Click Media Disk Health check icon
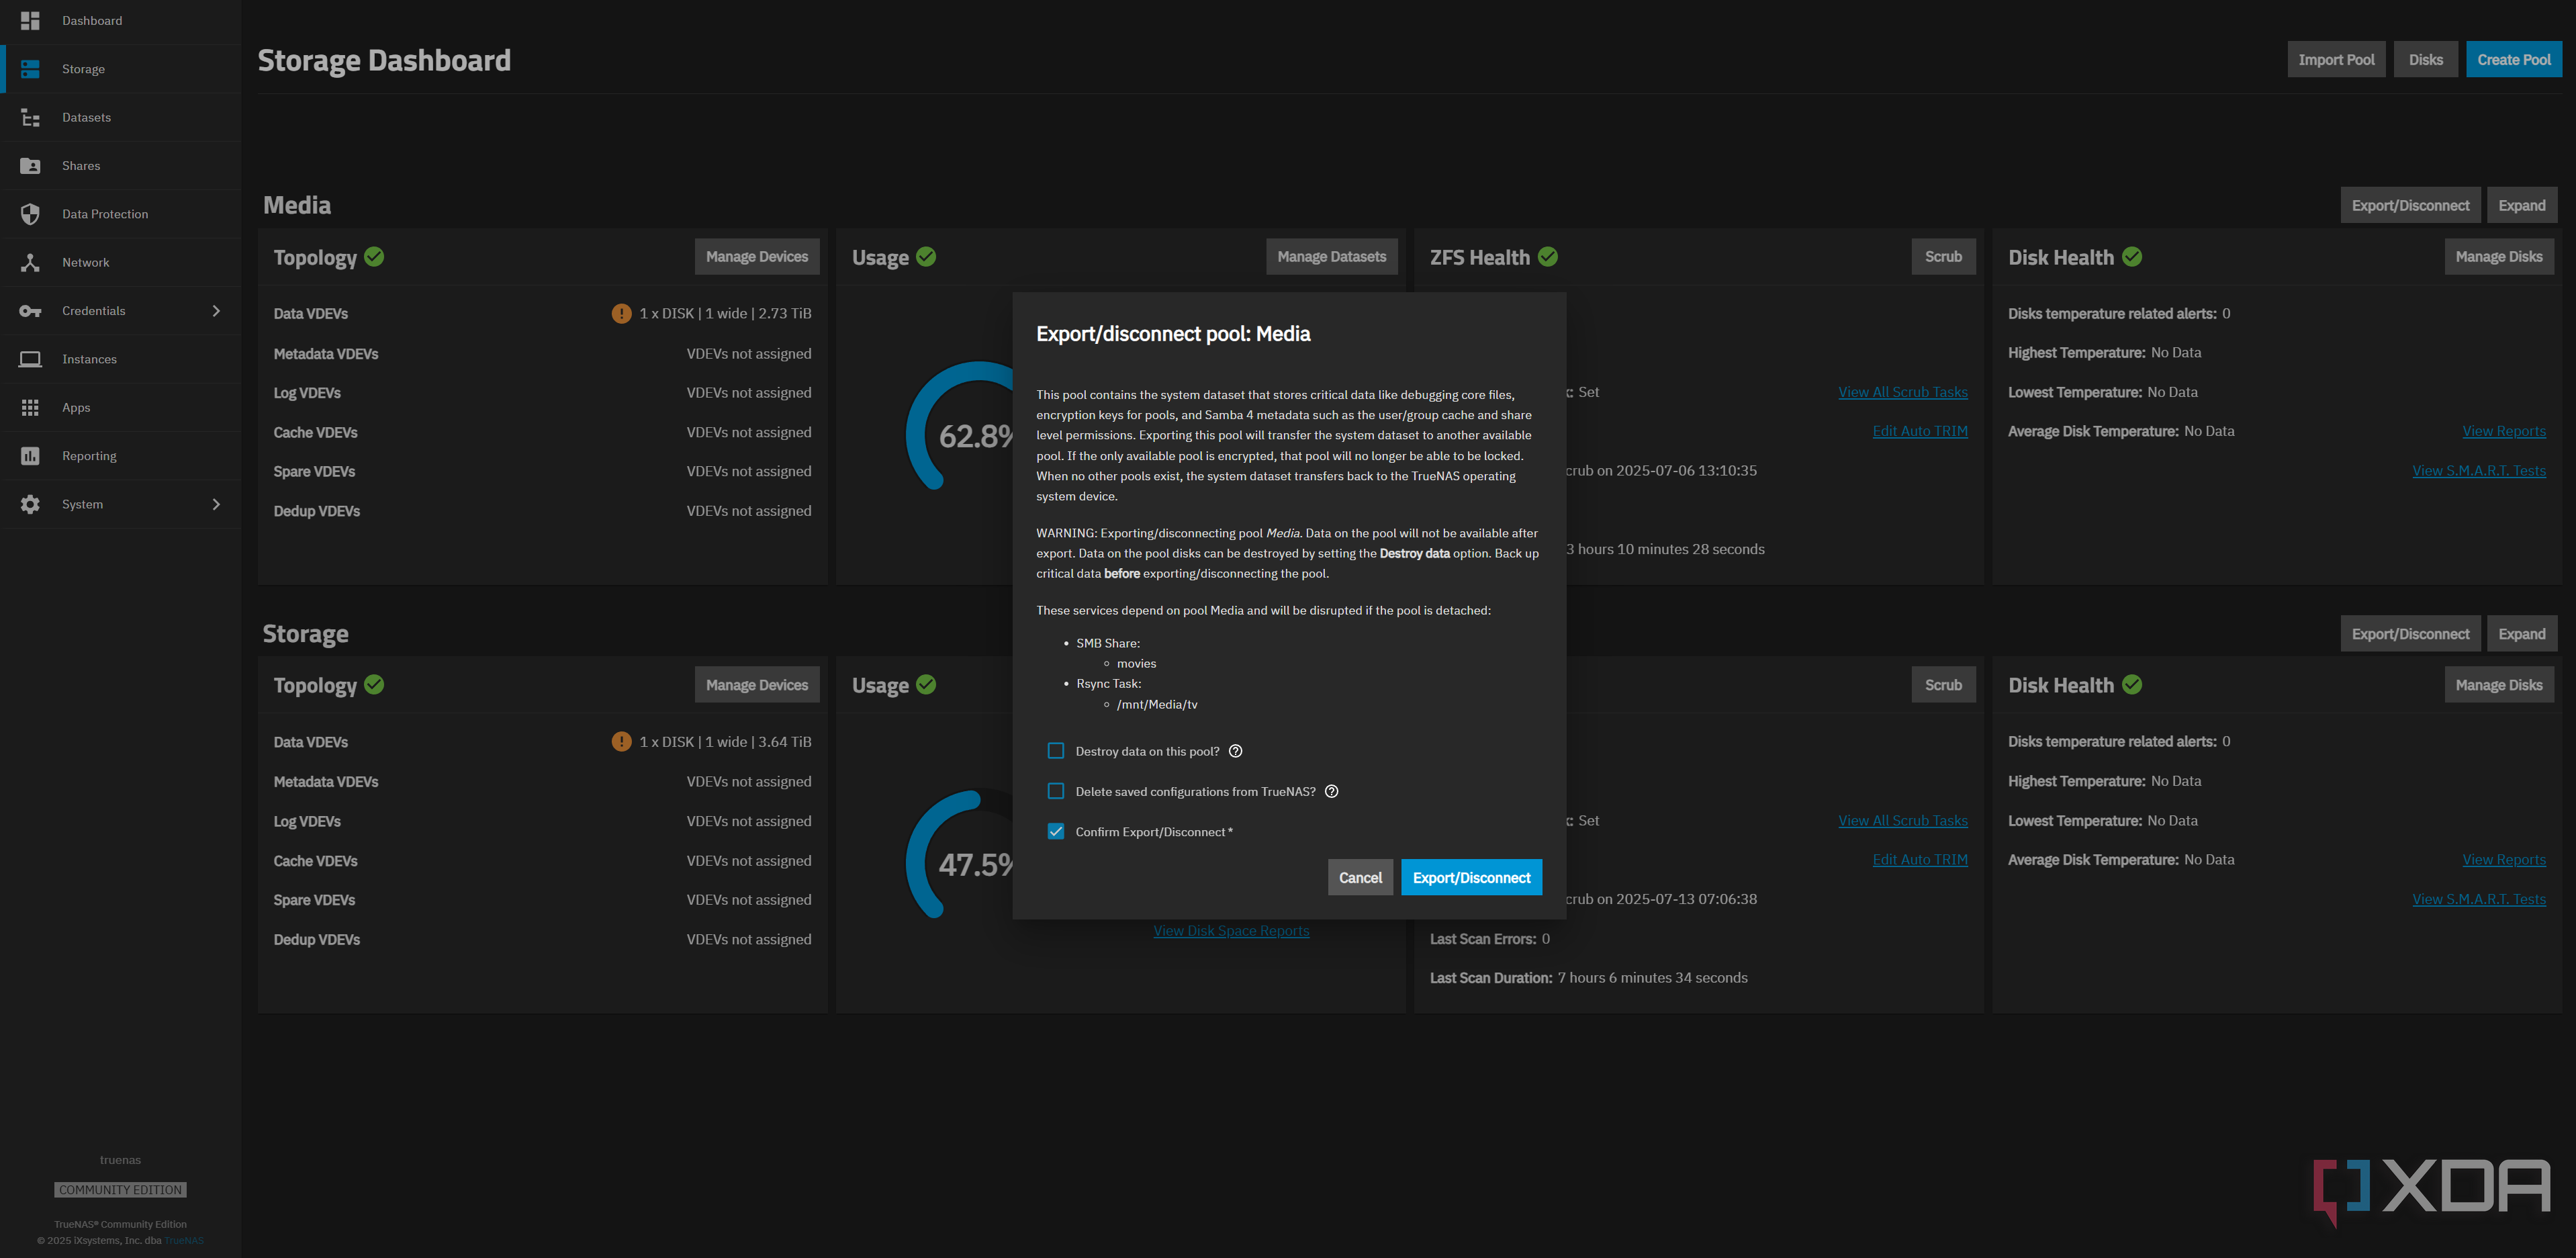The image size is (2576, 1258). click(x=2132, y=257)
